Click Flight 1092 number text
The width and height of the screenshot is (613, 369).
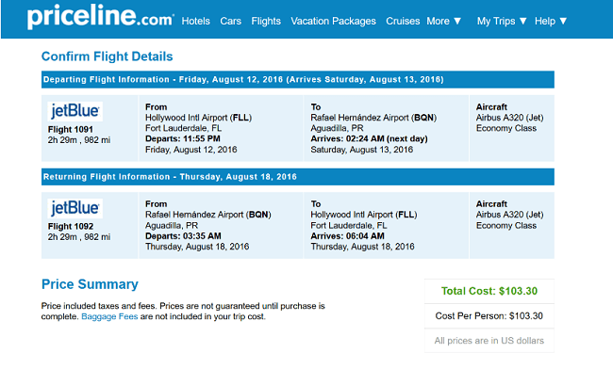tap(71, 227)
